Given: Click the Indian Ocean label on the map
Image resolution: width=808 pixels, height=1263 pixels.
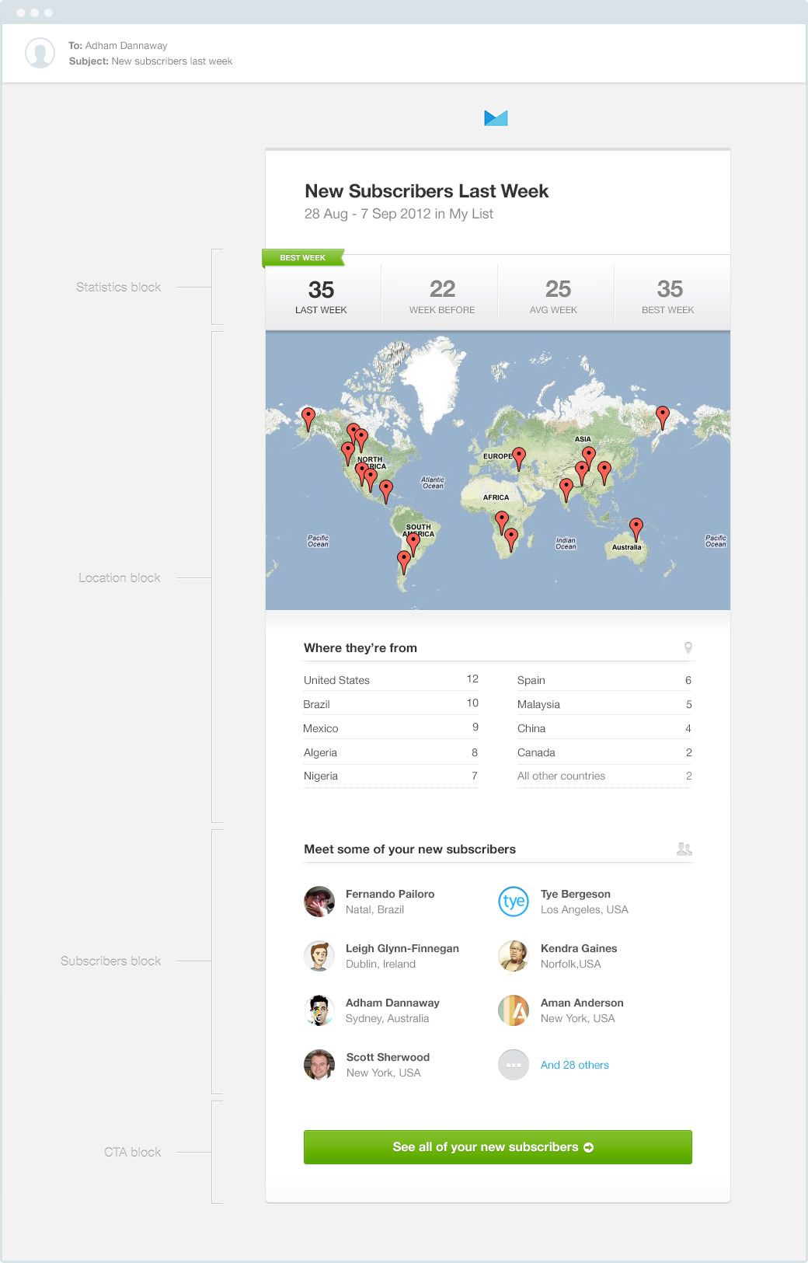Looking at the screenshot, I should pos(566,543).
